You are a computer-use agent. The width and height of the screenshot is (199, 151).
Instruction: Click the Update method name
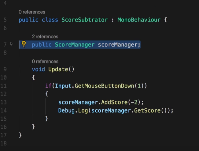58,70
